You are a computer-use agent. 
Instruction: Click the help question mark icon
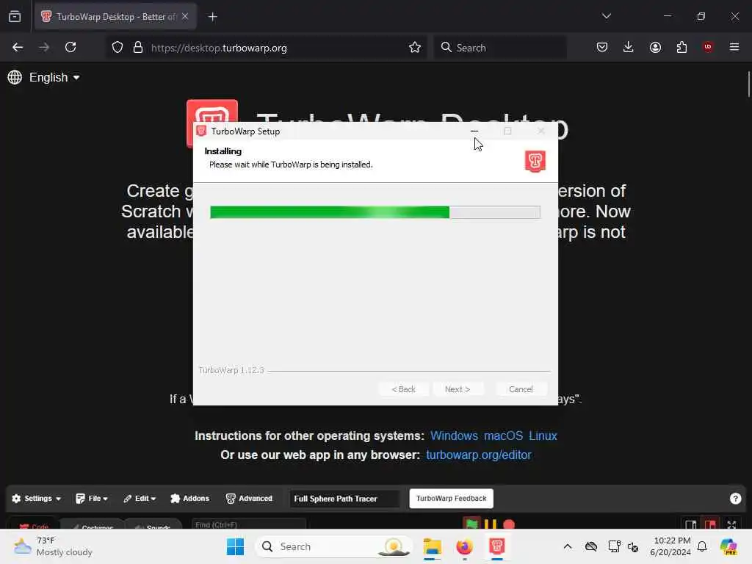coord(735,499)
